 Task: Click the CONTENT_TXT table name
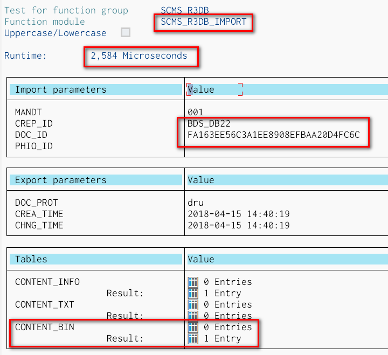click(x=45, y=304)
